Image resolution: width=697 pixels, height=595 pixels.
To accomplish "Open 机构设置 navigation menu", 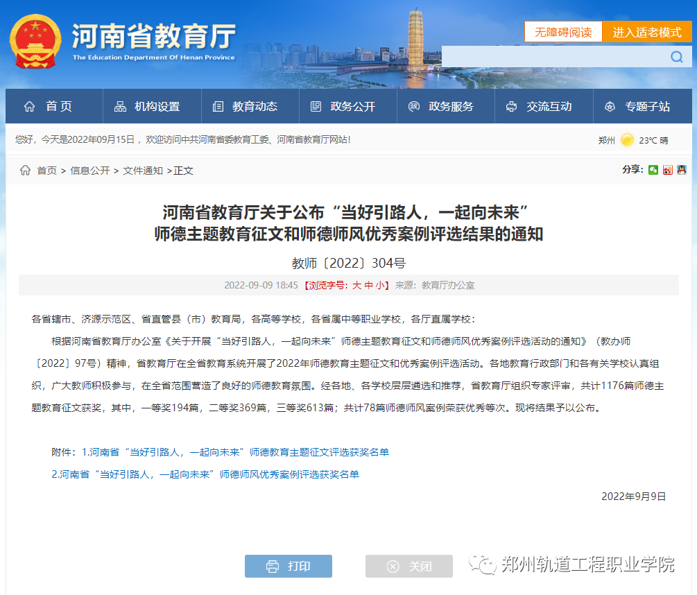I will pos(152,106).
